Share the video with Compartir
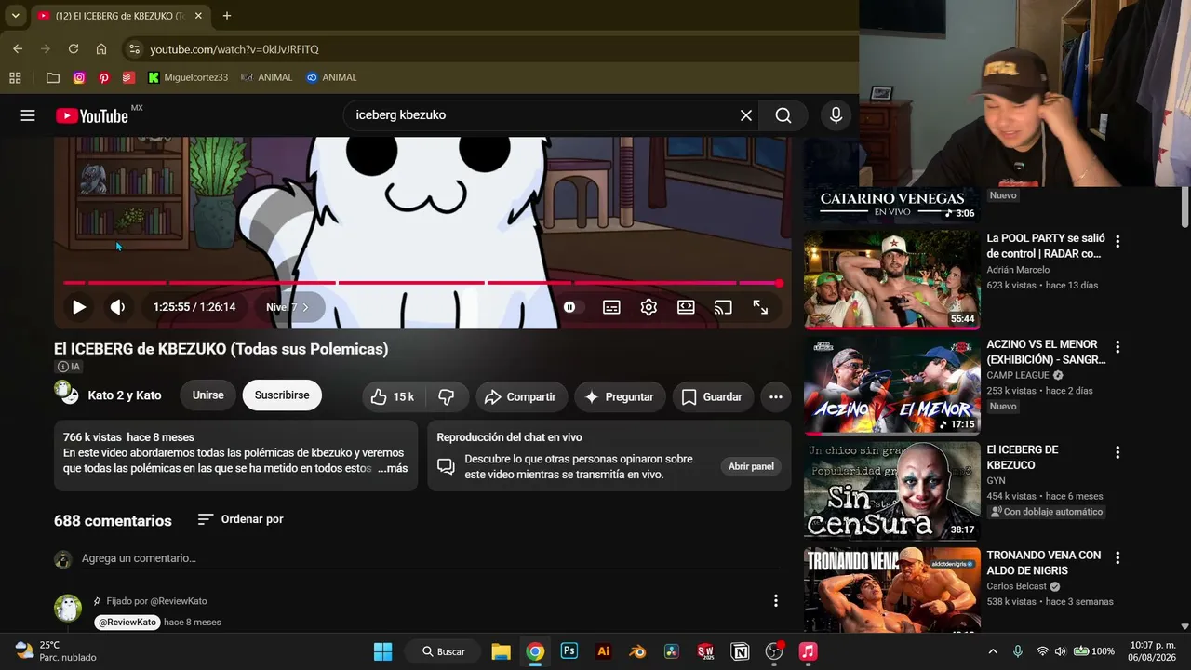The width and height of the screenshot is (1191, 670). coord(520,396)
